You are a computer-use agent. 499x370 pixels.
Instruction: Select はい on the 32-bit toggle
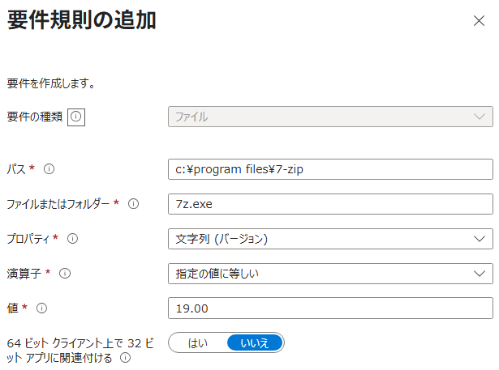point(198,343)
